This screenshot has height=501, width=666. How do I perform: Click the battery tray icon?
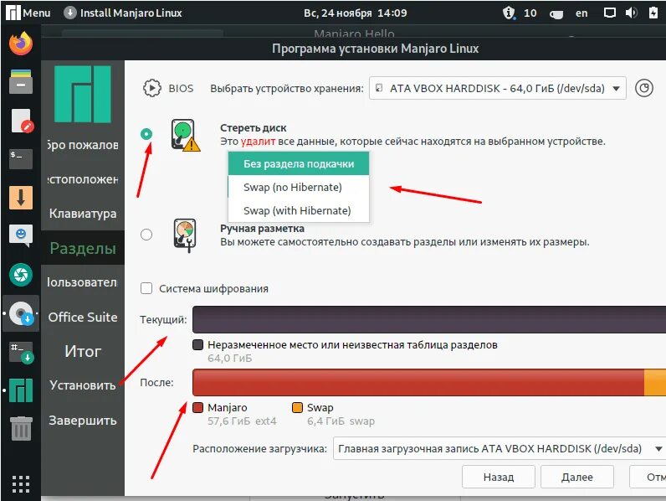click(653, 13)
